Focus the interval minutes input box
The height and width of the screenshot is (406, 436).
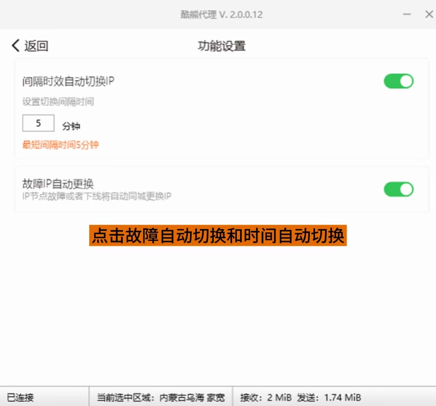[38, 123]
